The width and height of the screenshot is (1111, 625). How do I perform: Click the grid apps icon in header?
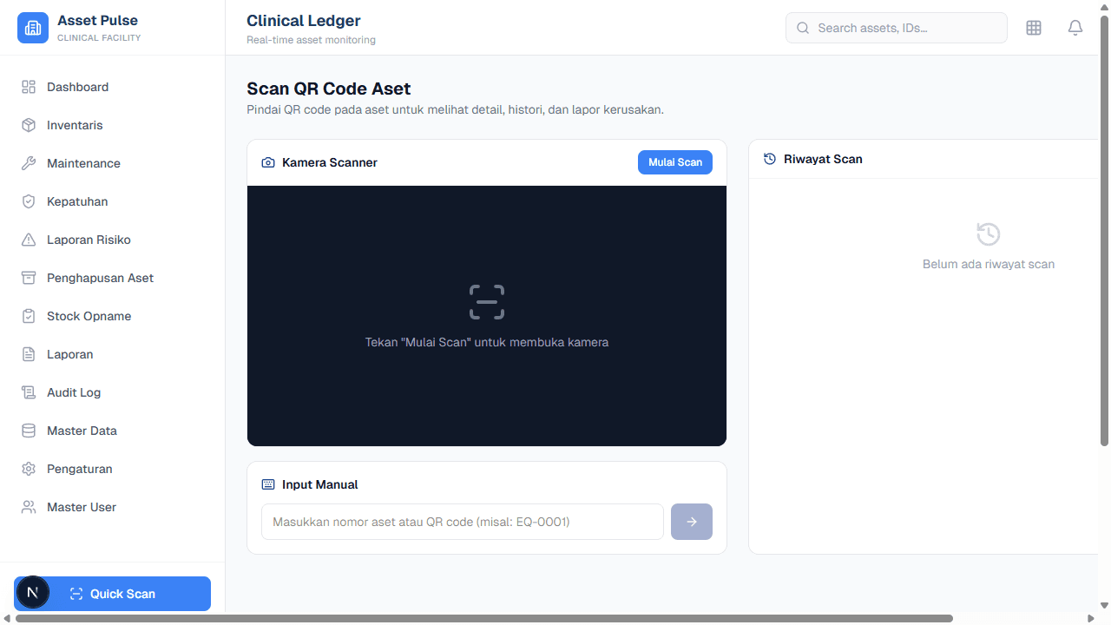point(1034,28)
